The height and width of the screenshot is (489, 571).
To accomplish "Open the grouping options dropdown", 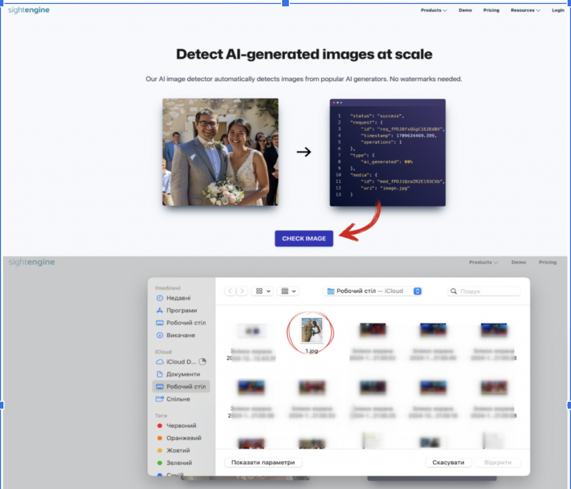I will 288,291.
